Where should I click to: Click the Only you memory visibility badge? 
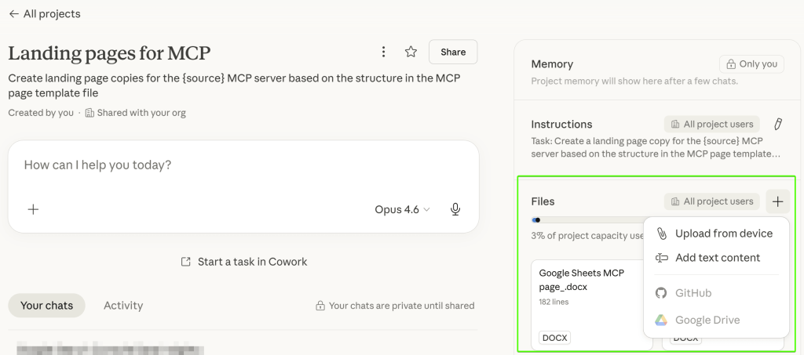751,64
